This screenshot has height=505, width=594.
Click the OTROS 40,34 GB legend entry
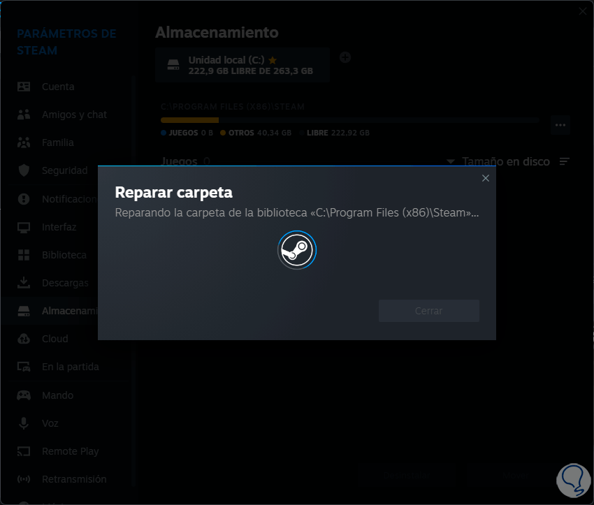click(x=256, y=133)
